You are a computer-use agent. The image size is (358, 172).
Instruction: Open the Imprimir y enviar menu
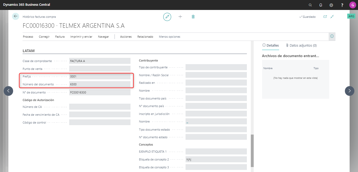click(x=81, y=37)
